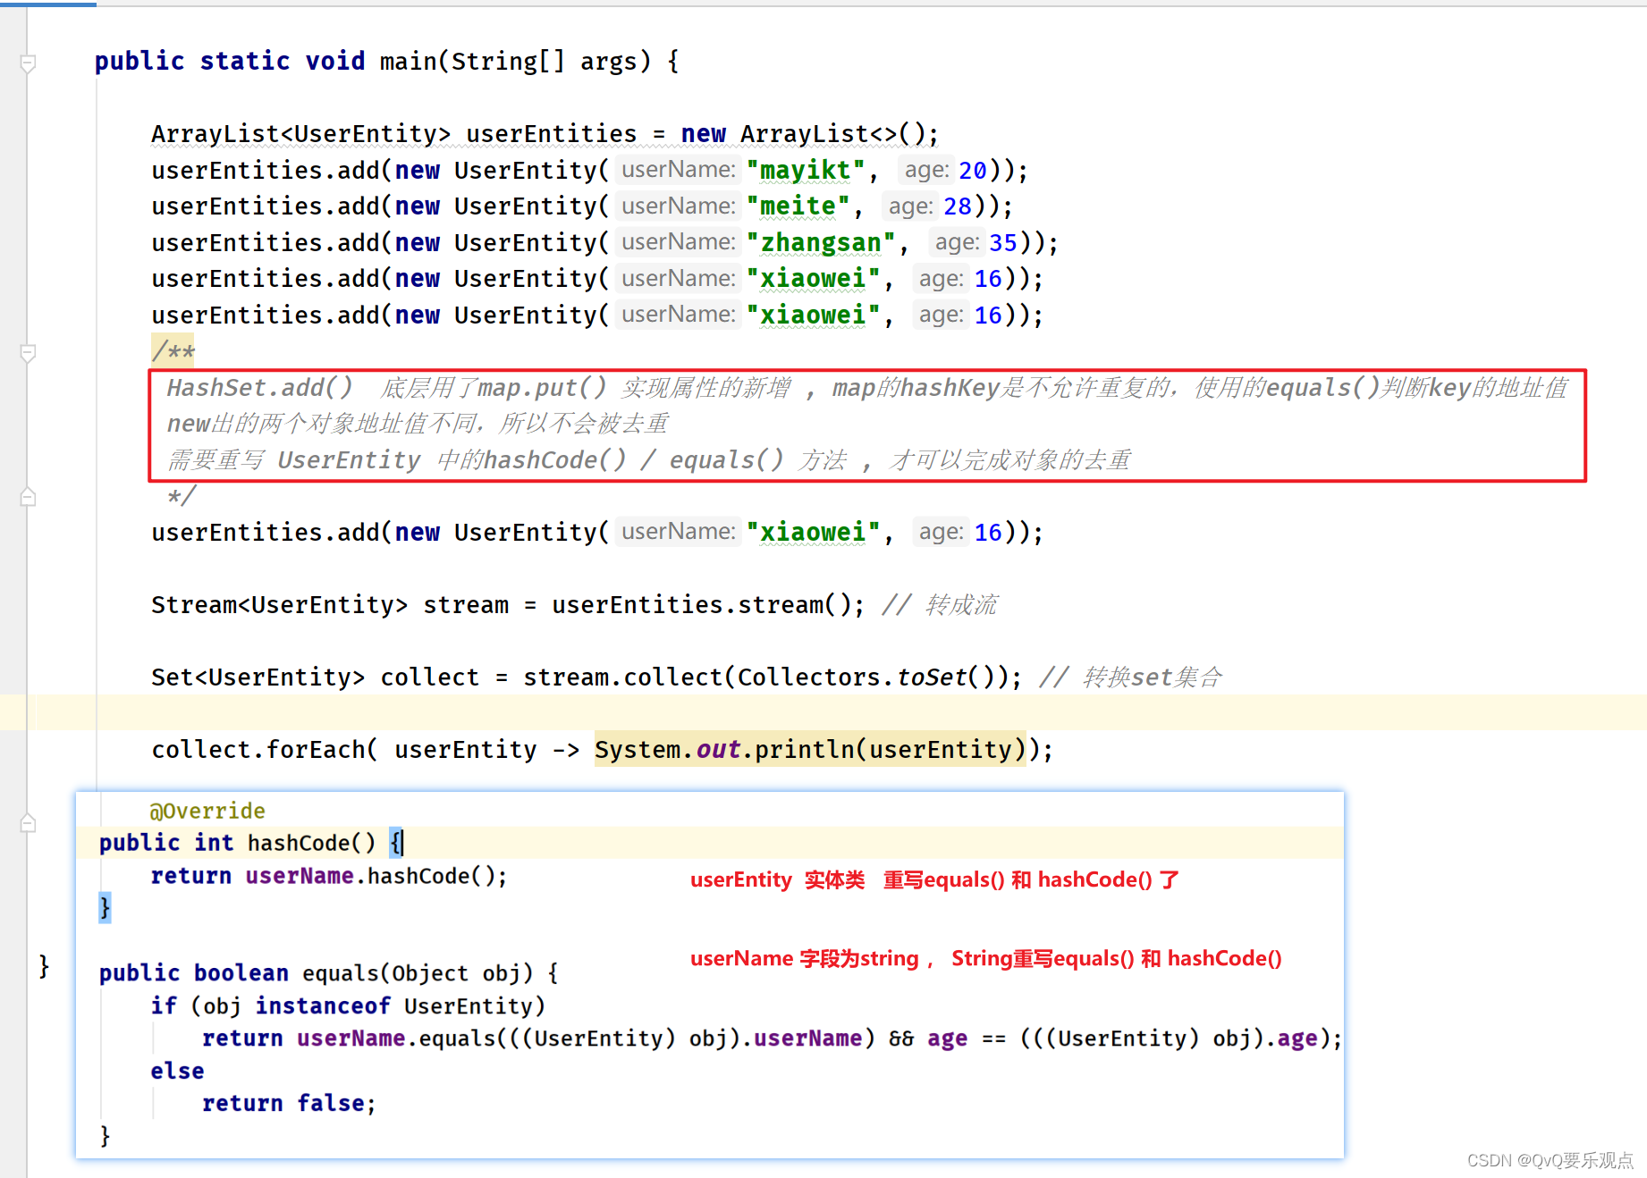The height and width of the screenshot is (1178, 1647).
Task: Click the empty highlighted current line
Action: tap(823, 713)
